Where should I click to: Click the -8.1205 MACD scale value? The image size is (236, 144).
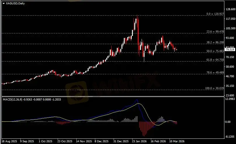tap(230, 137)
